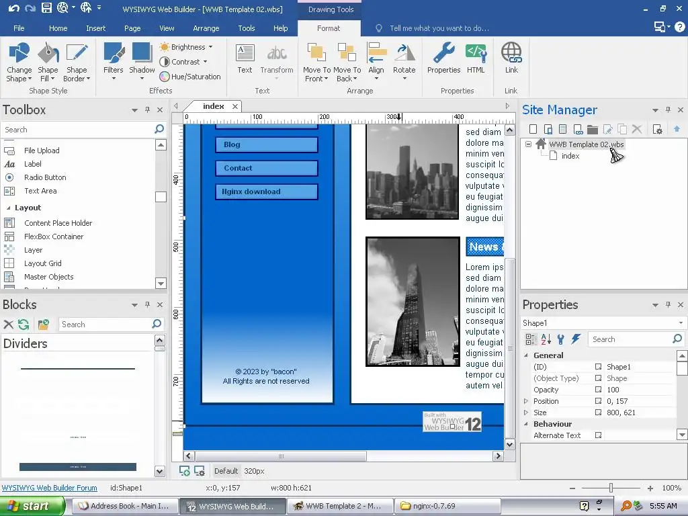
Task: Pin the Properties panel
Action: coord(668,304)
